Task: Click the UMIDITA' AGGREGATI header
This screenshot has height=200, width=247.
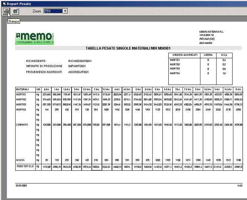Action: click(185, 55)
